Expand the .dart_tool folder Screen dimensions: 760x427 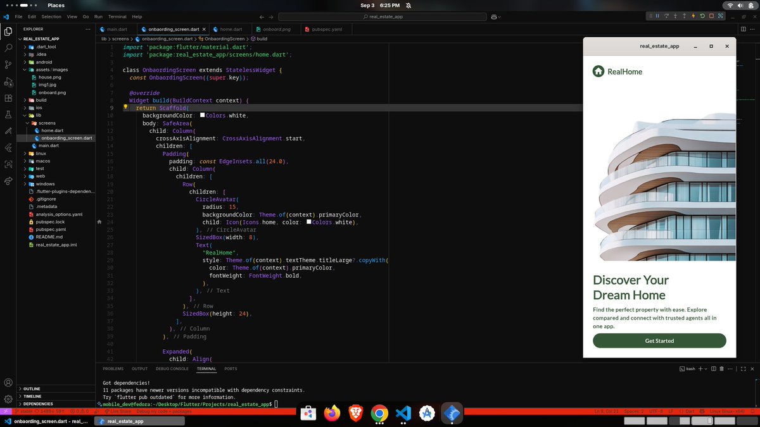point(46,47)
